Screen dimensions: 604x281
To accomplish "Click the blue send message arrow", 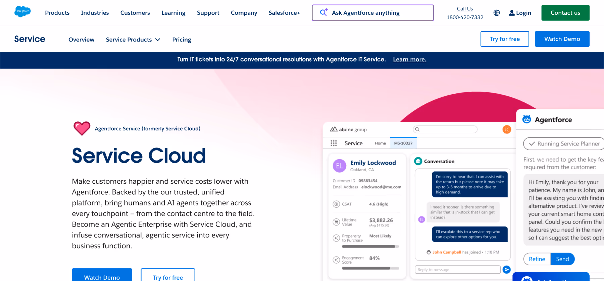I will tap(507, 269).
